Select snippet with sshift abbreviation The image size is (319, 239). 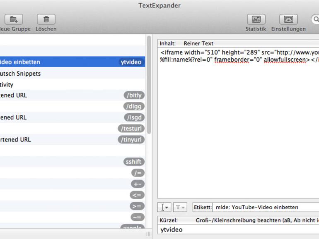pyautogui.click(x=72, y=162)
